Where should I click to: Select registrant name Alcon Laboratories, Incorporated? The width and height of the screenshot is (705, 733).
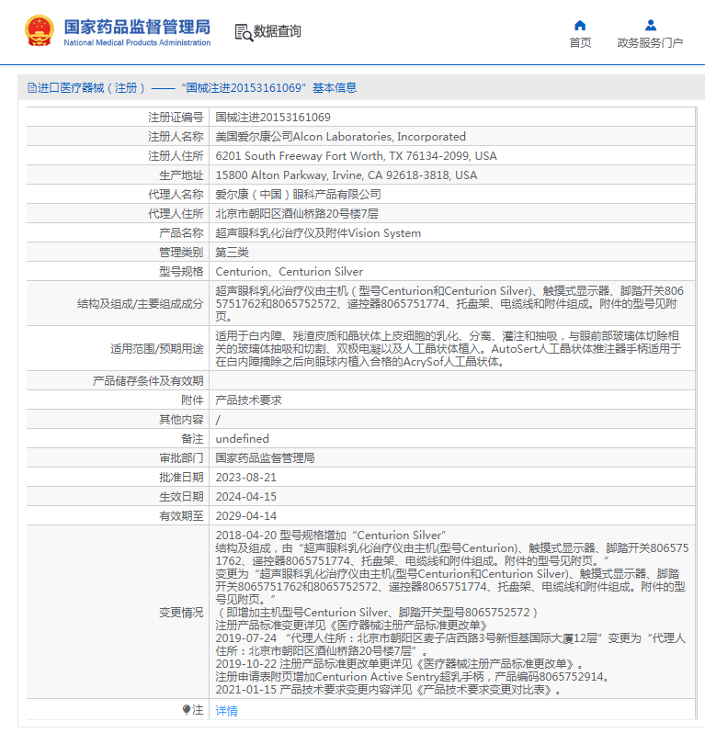click(379, 137)
